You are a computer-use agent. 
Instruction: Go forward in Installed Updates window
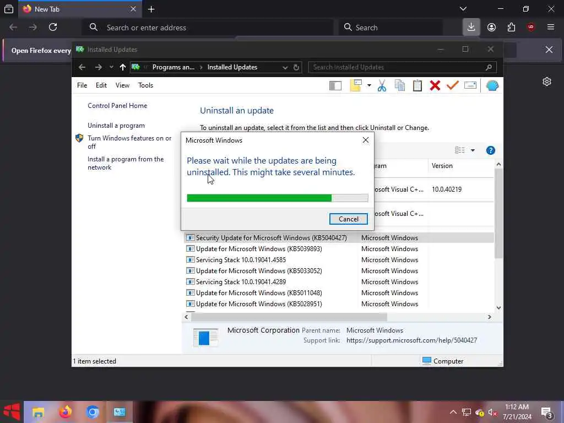click(98, 67)
